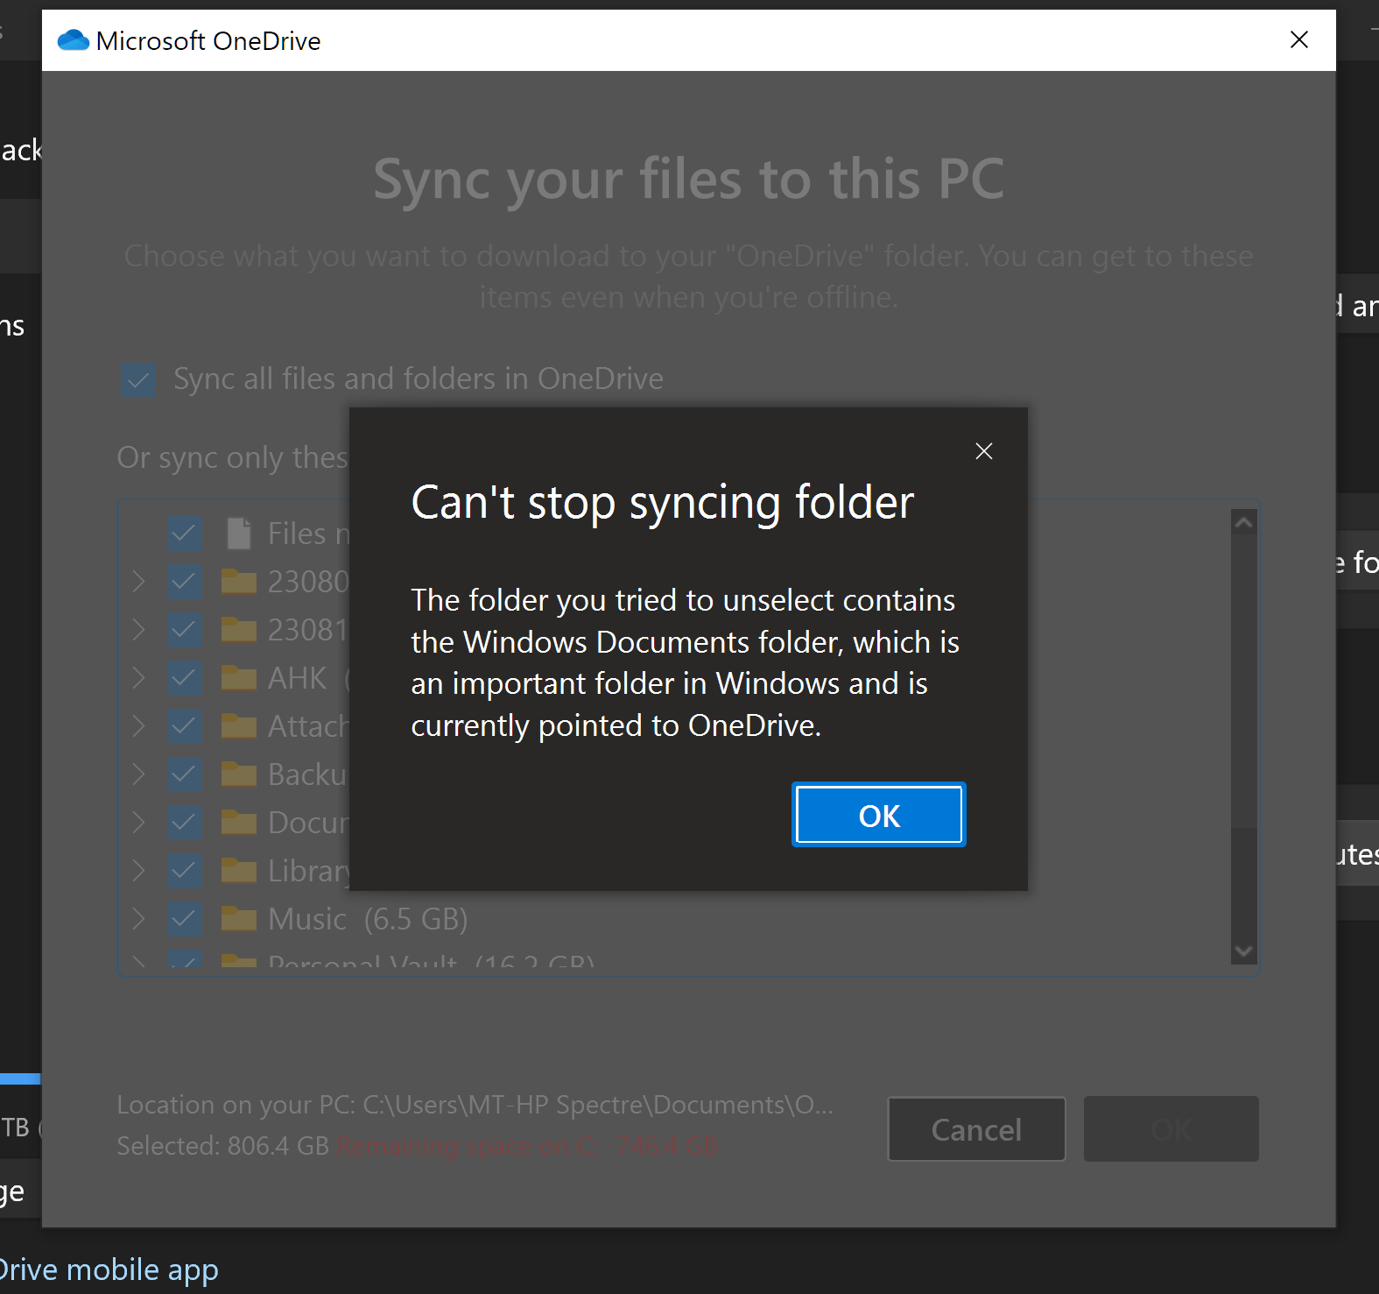Click the Attachments folder icon
The height and width of the screenshot is (1294, 1379).
[x=238, y=725]
